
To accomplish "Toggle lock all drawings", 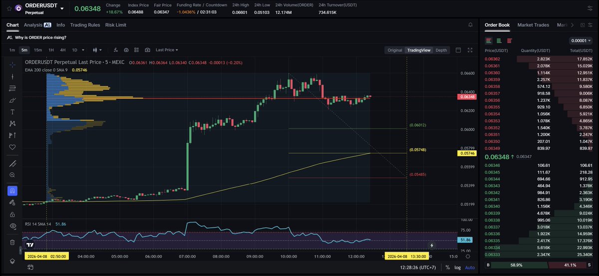I will tap(12, 214).
